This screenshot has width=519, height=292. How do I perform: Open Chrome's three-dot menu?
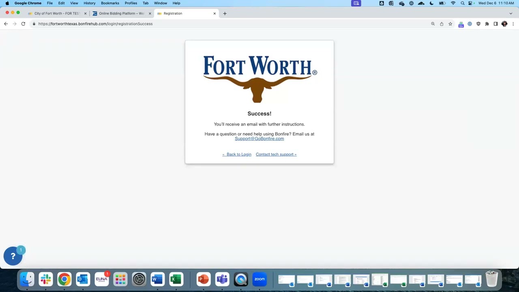tap(513, 24)
